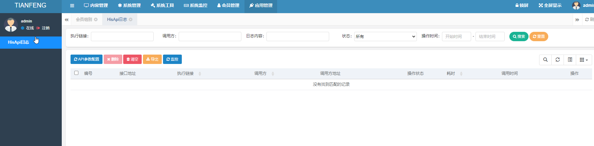Sort by 调用方 column header
Image resolution: width=594 pixels, height=146 pixels.
point(260,74)
